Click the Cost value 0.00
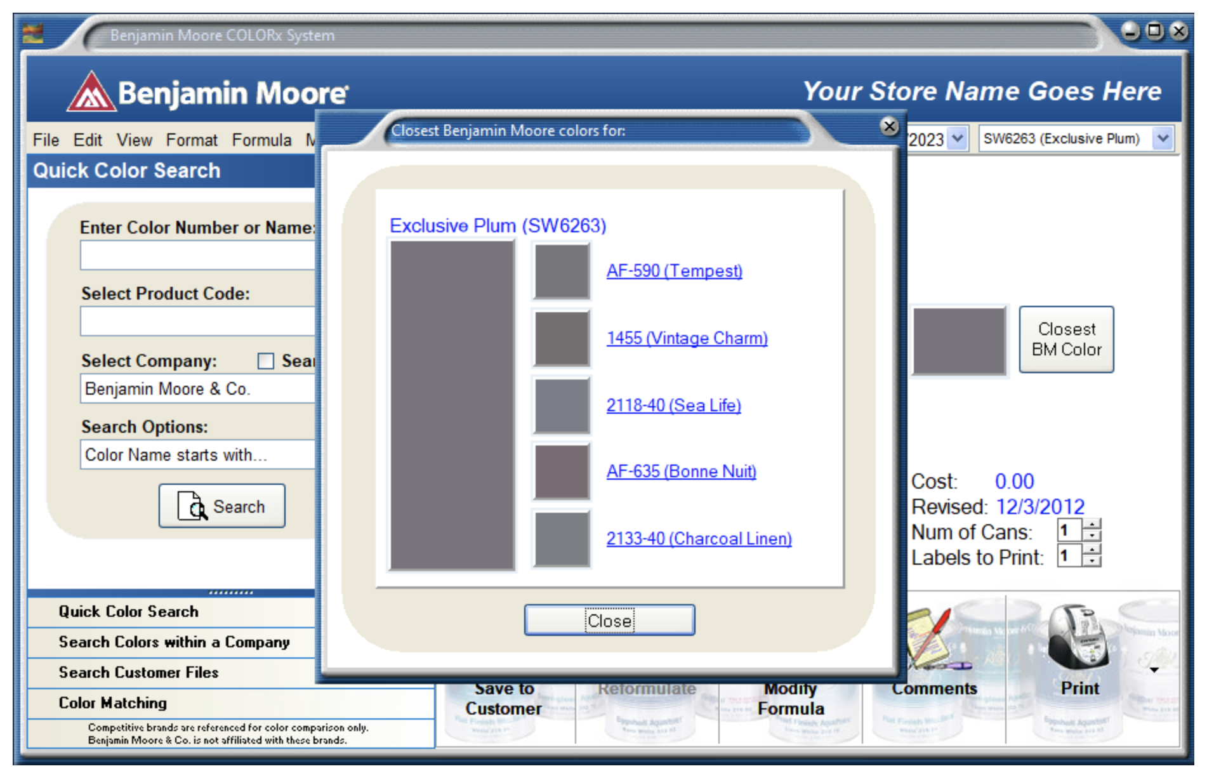 tap(1014, 482)
